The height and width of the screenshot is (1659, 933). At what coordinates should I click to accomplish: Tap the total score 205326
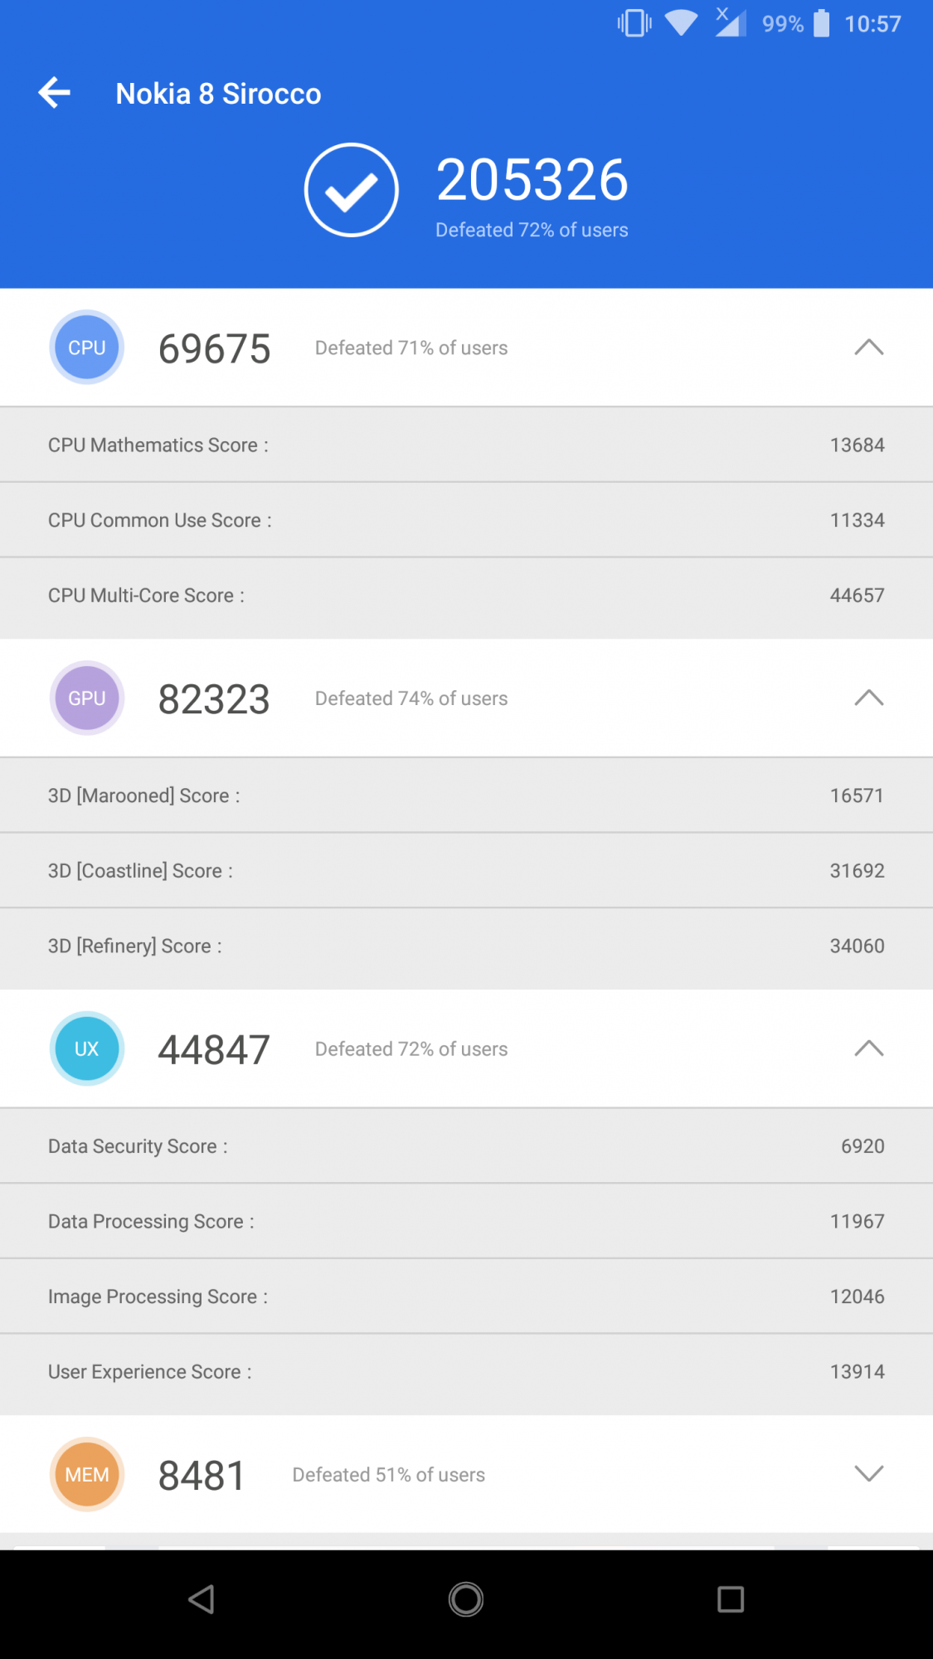click(x=532, y=180)
